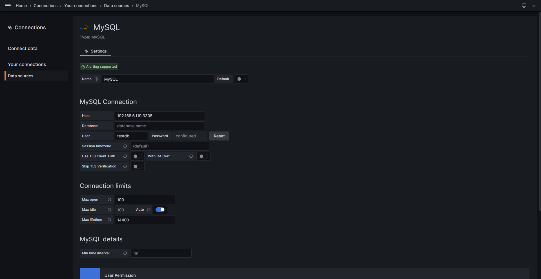
Task: Go to Home breadcrumb
Action: (21, 6)
